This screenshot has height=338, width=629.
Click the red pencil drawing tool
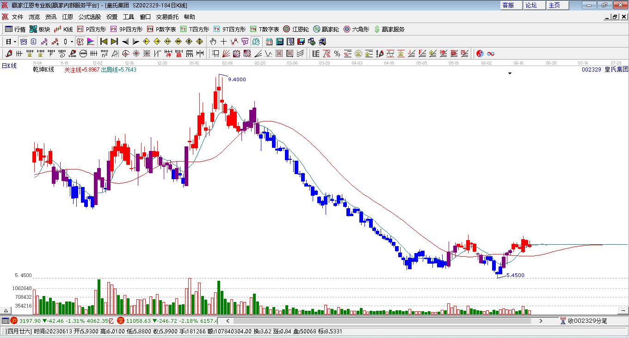[9, 54]
